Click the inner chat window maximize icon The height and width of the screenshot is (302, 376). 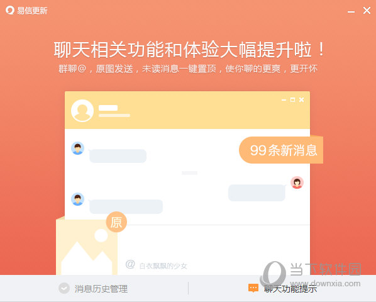click(292, 99)
